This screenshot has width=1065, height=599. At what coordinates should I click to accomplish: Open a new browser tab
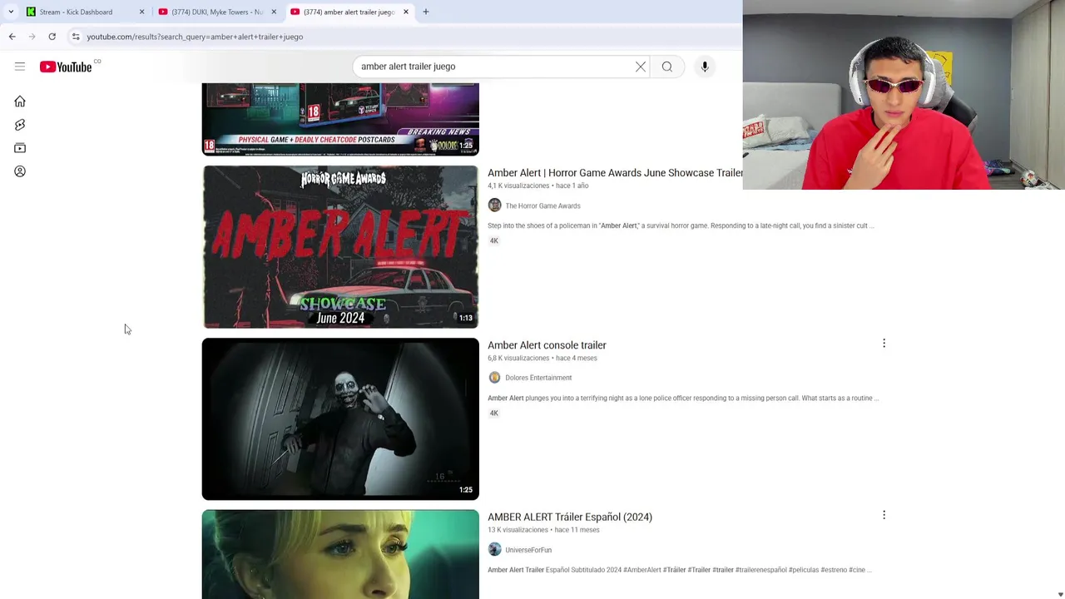(426, 12)
